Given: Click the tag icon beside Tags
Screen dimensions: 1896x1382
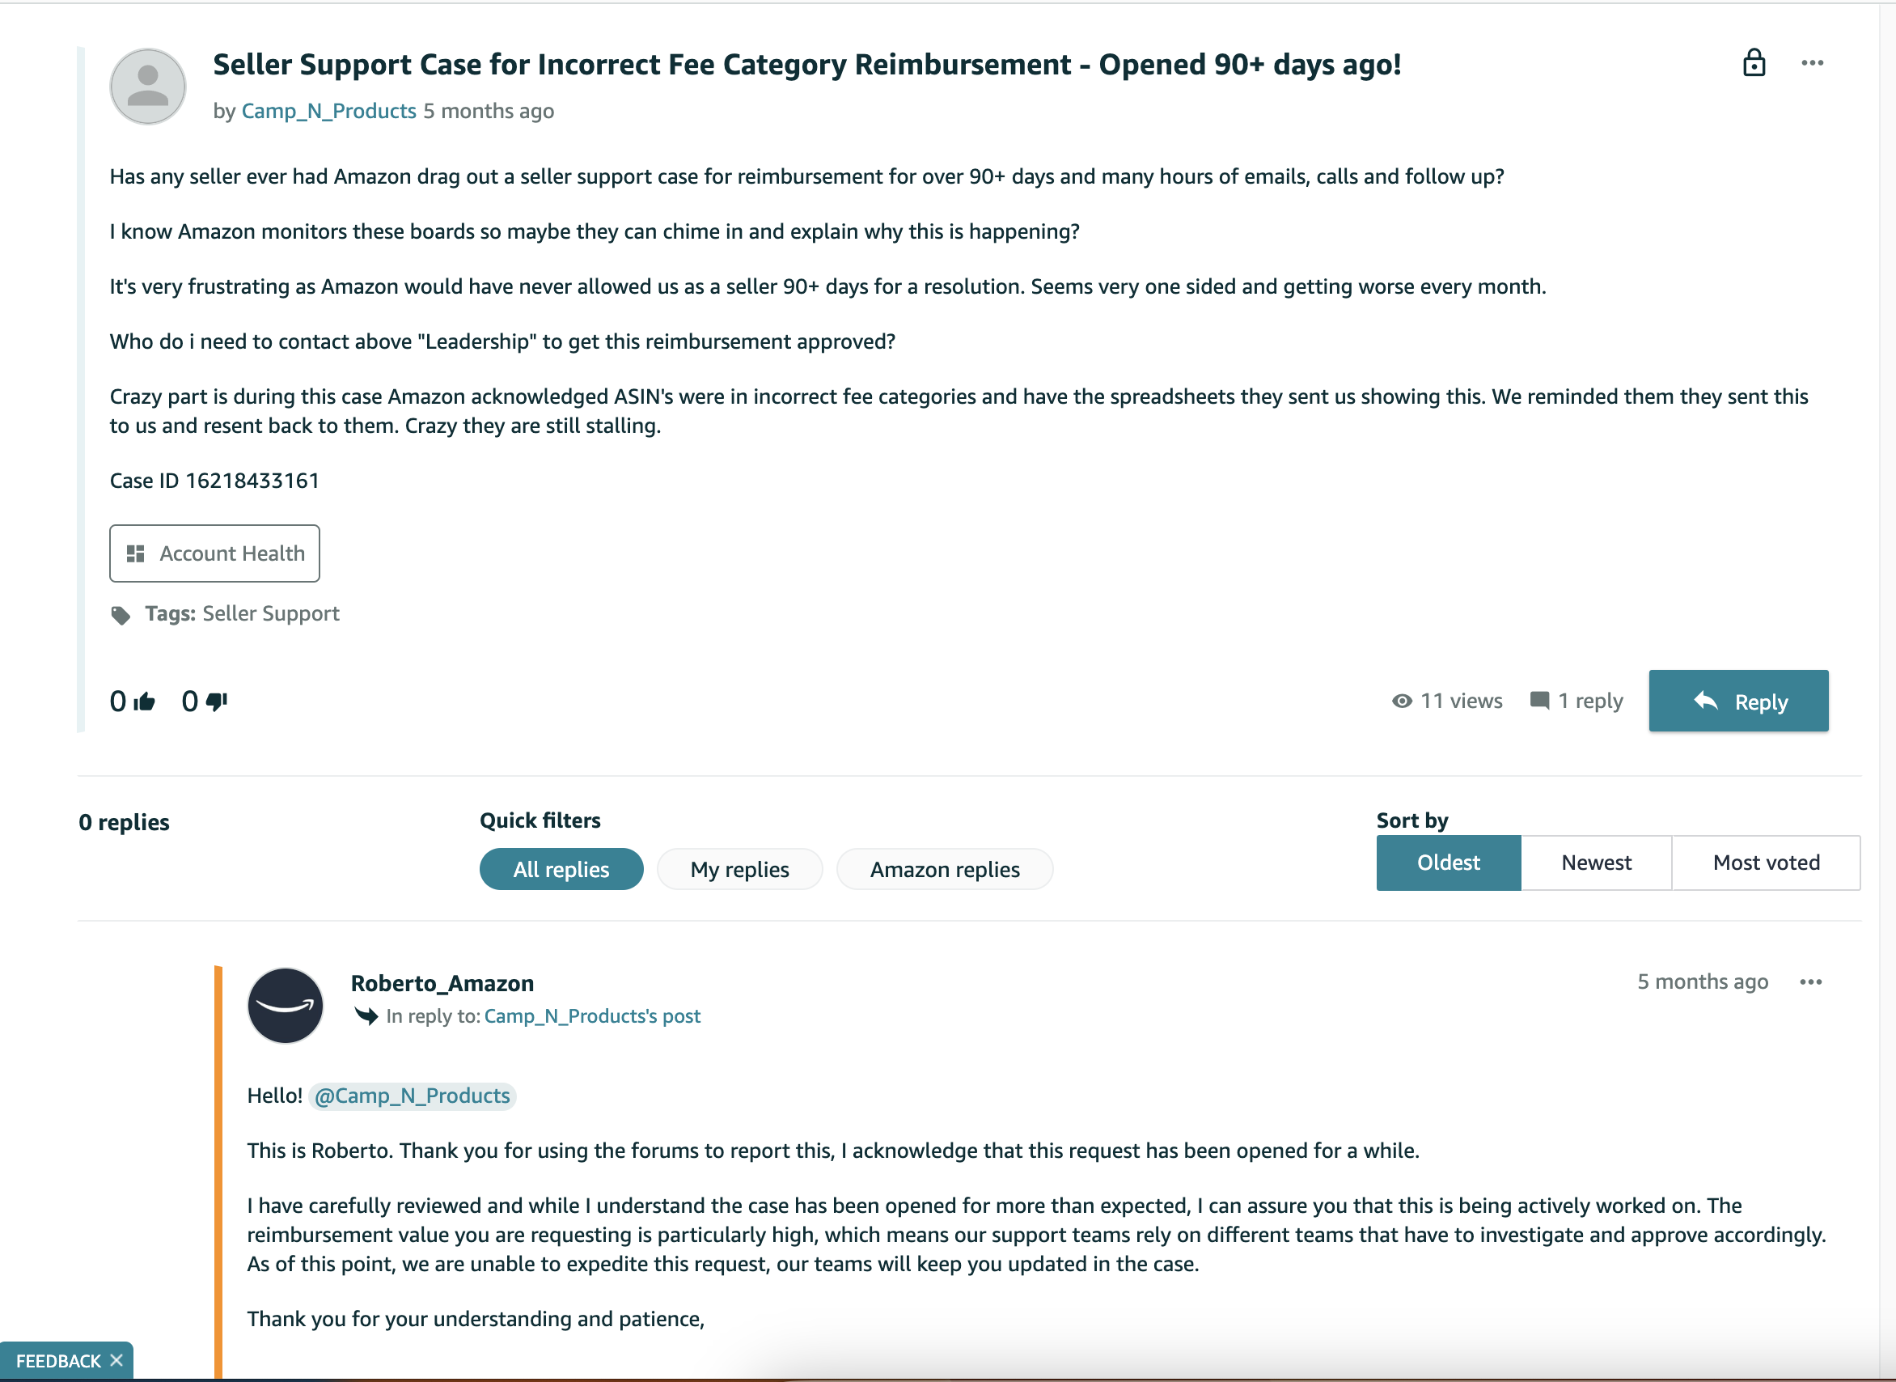Looking at the screenshot, I should tap(121, 615).
